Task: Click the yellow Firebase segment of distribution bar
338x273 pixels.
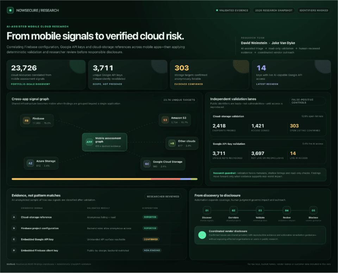Action: click(81, 179)
